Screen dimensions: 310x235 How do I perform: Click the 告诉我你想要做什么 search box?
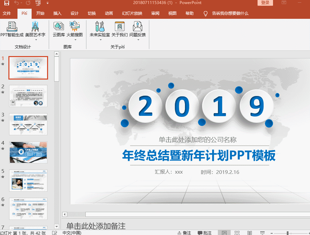[x=230, y=13]
